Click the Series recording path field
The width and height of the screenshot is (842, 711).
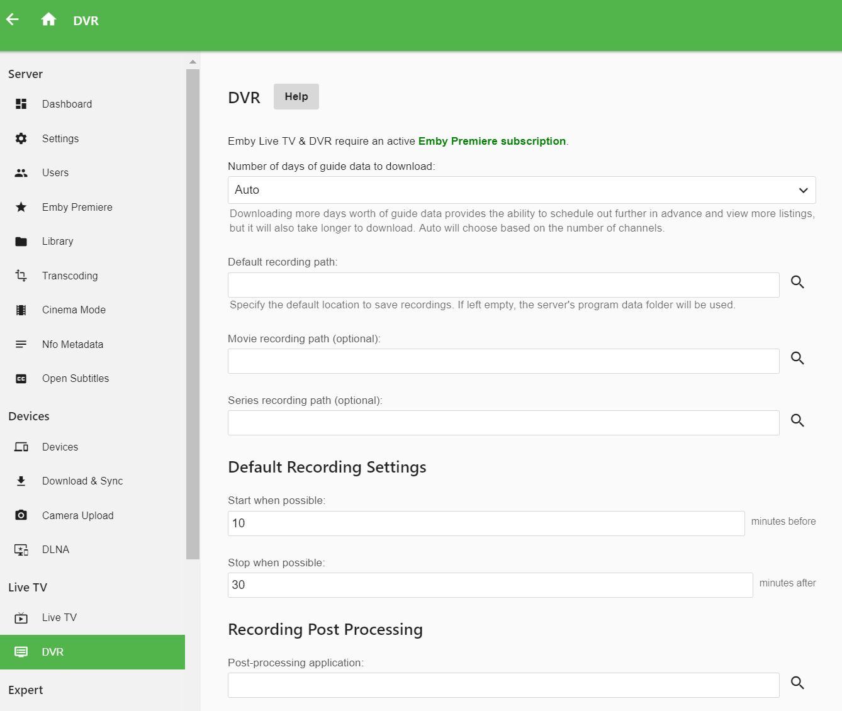[x=503, y=423]
